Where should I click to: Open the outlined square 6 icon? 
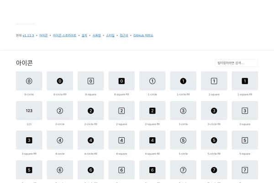point(121,170)
